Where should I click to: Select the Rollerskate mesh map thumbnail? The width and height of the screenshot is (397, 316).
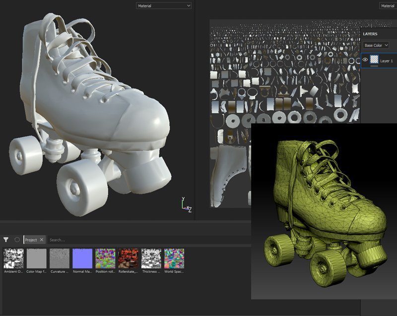click(129, 258)
